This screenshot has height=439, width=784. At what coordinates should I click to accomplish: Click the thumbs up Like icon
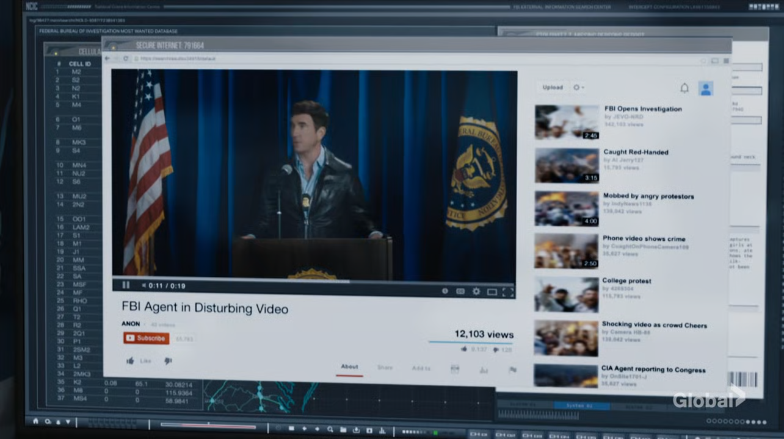pos(130,361)
